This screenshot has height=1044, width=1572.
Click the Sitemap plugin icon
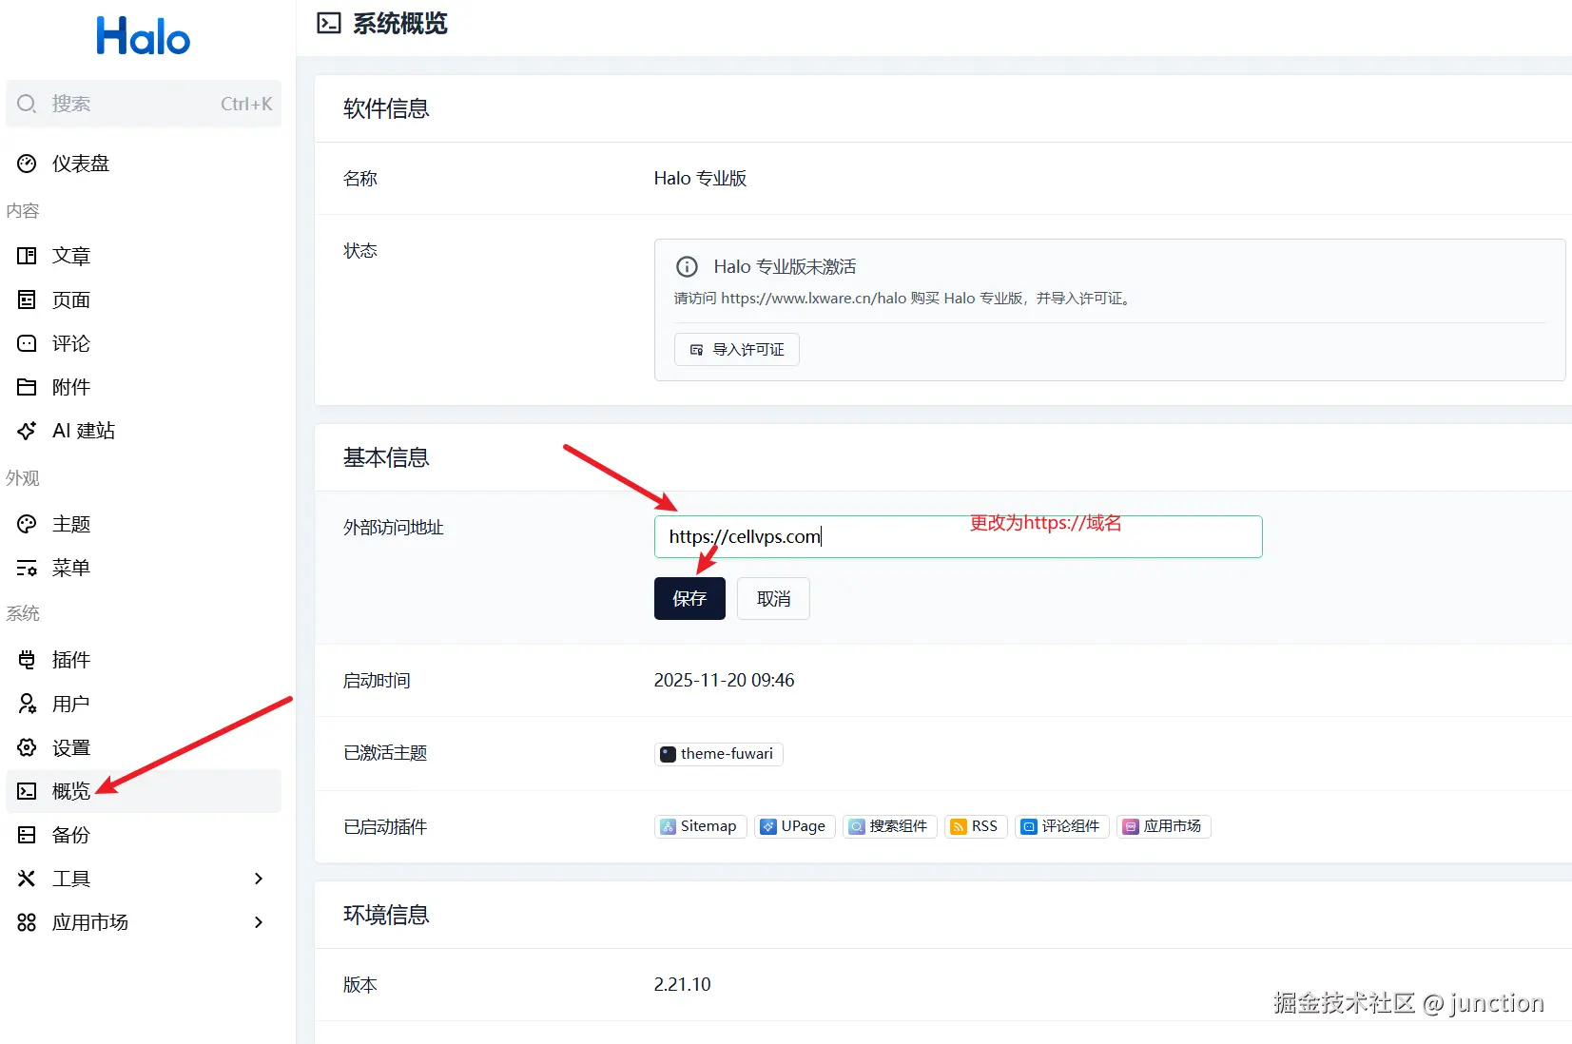click(x=669, y=826)
